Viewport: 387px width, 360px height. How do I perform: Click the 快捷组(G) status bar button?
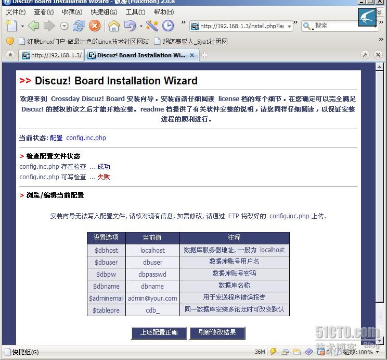point(22,352)
